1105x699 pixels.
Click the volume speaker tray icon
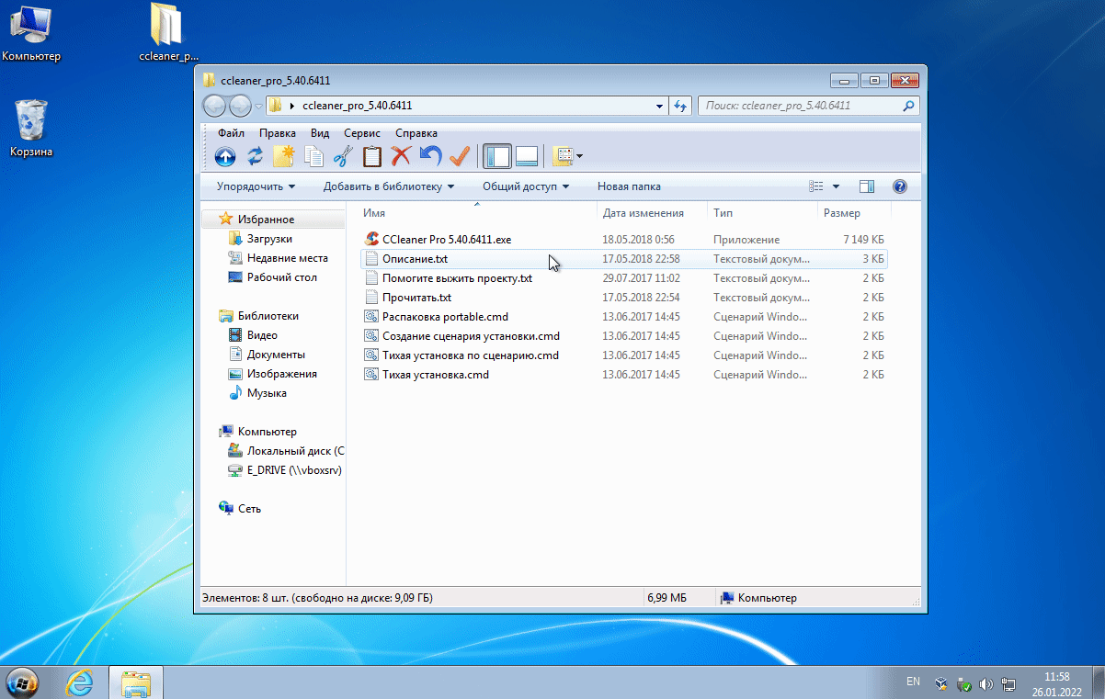point(985,683)
